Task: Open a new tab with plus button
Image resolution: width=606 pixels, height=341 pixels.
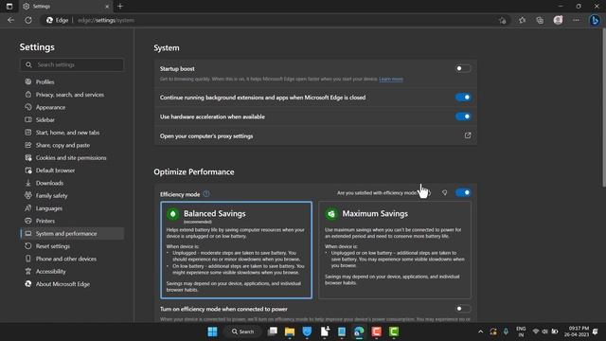Action: pos(120,7)
